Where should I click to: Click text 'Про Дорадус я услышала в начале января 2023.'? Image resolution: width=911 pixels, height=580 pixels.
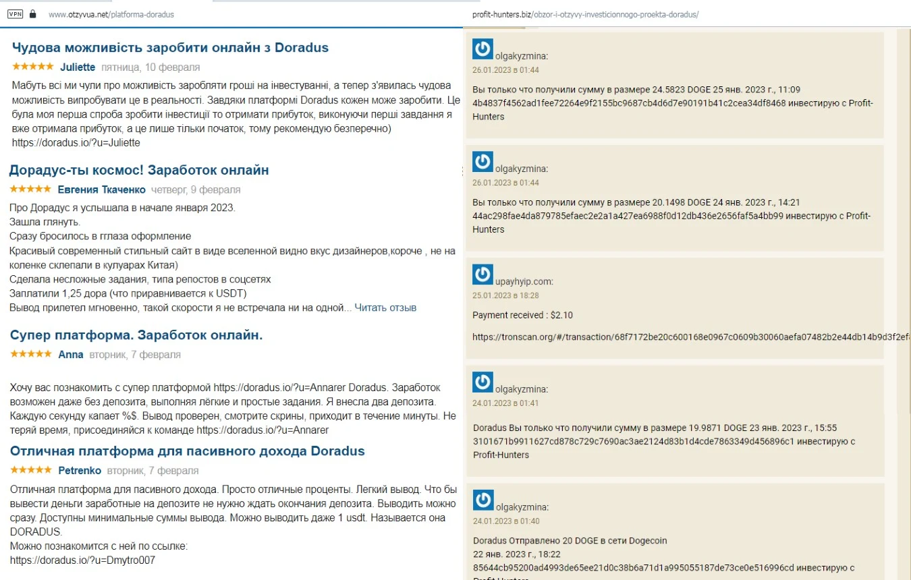[123, 208]
